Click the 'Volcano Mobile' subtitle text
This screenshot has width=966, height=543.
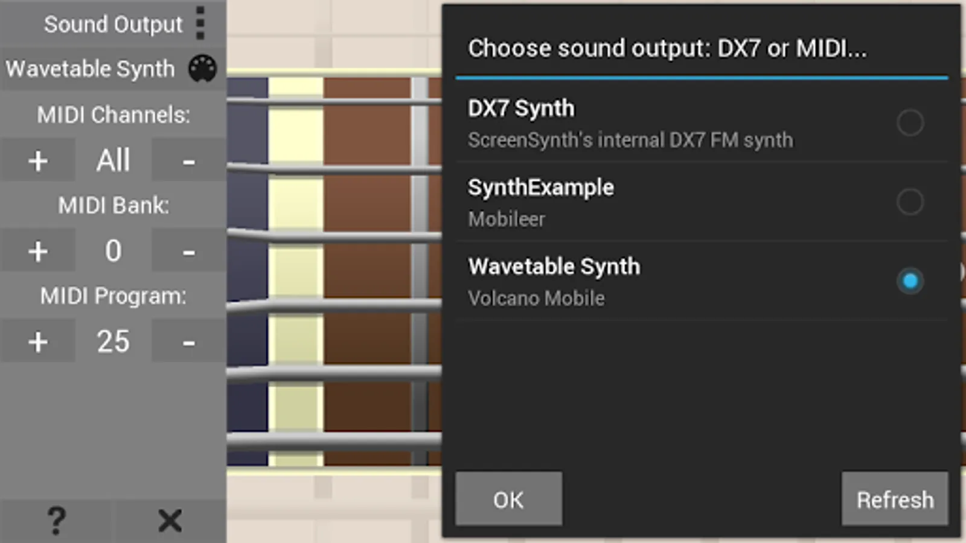coord(536,298)
